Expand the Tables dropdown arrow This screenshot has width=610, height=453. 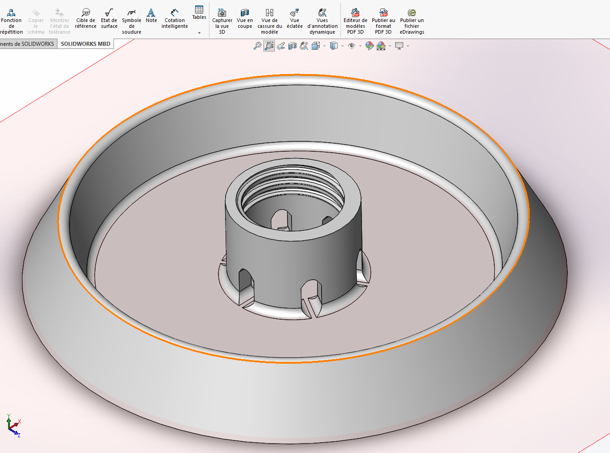tap(199, 33)
